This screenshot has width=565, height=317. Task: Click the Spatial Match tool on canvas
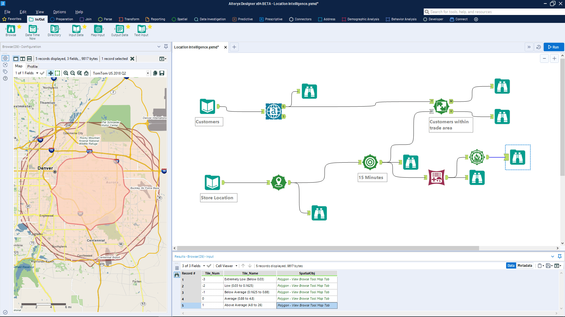tap(441, 106)
